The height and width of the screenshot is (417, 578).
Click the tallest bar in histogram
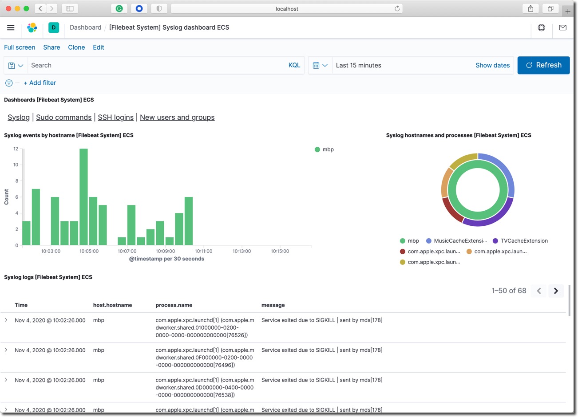83,197
